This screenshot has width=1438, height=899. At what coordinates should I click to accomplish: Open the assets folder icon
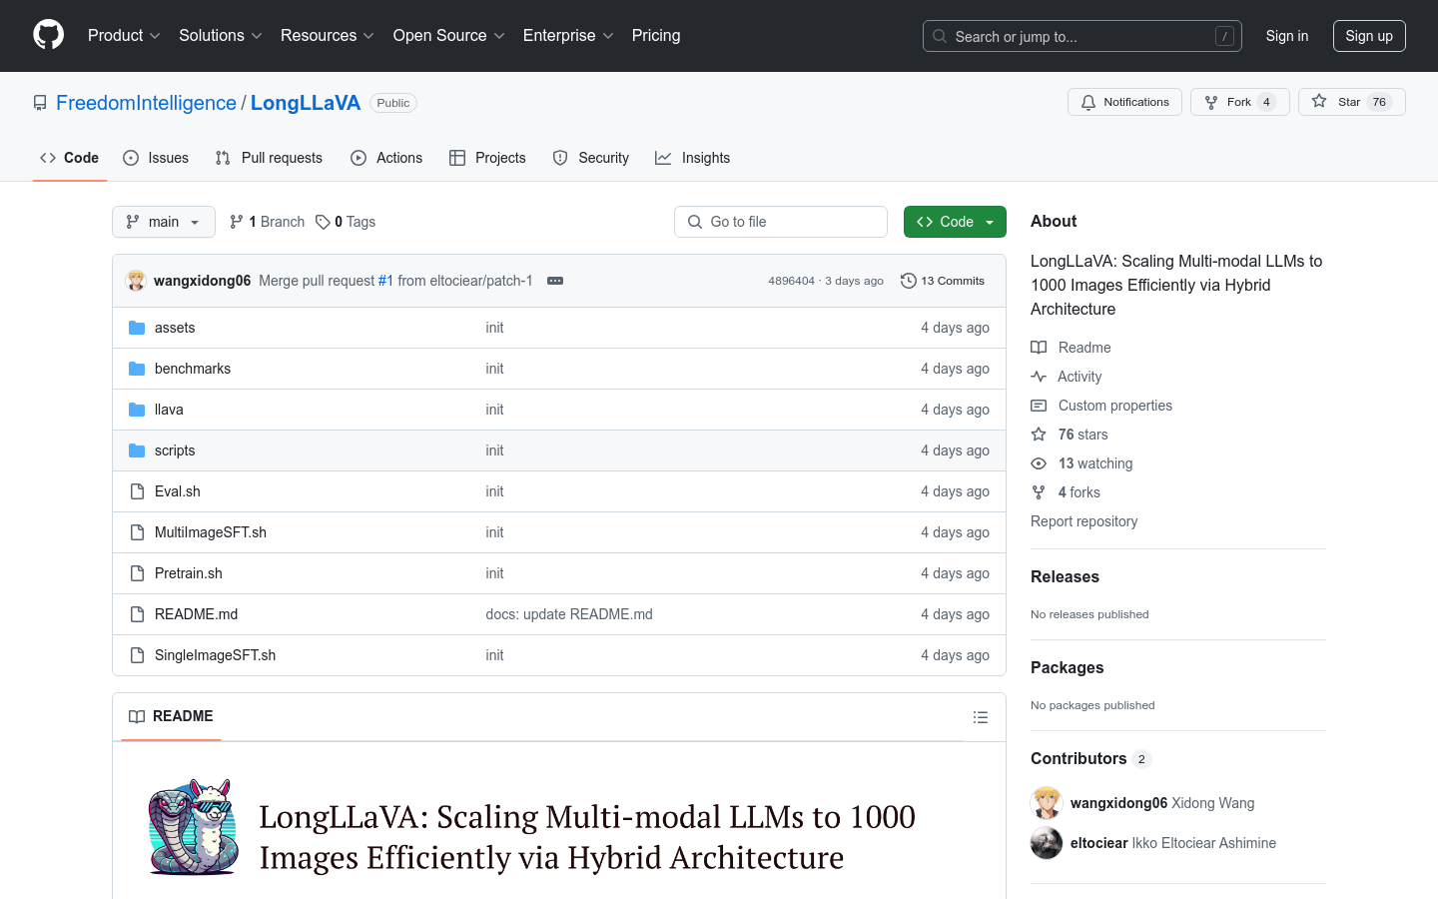137,328
